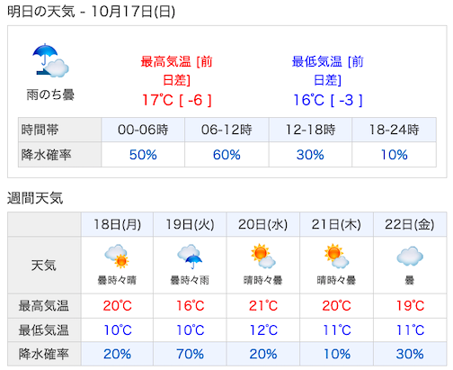Screen dimensions: 453x370
Task: Click the 60% precipitation for 06-12時
Action: pos(226,155)
